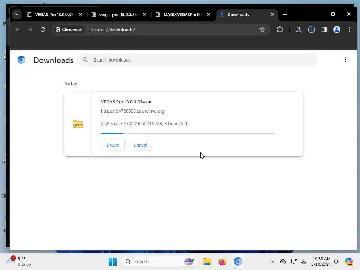
Task: Open the dn720003.ca.archive.org source link
Action: point(133,111)
